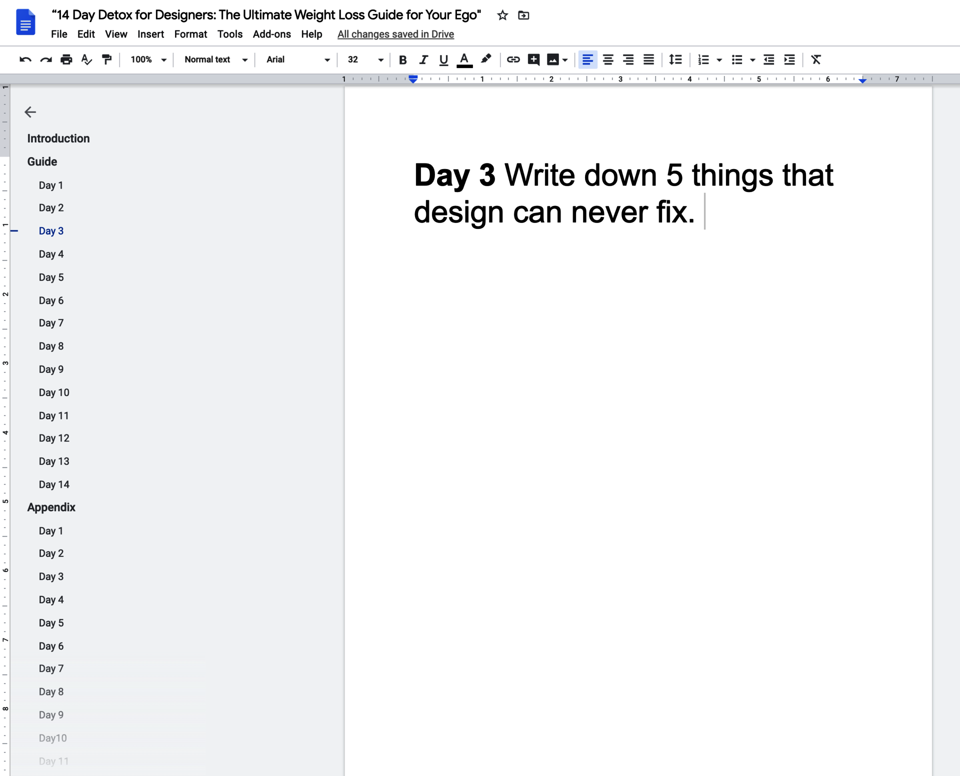
Task: Go to Appendix heading in outline
Action: [x=51, y=507]
